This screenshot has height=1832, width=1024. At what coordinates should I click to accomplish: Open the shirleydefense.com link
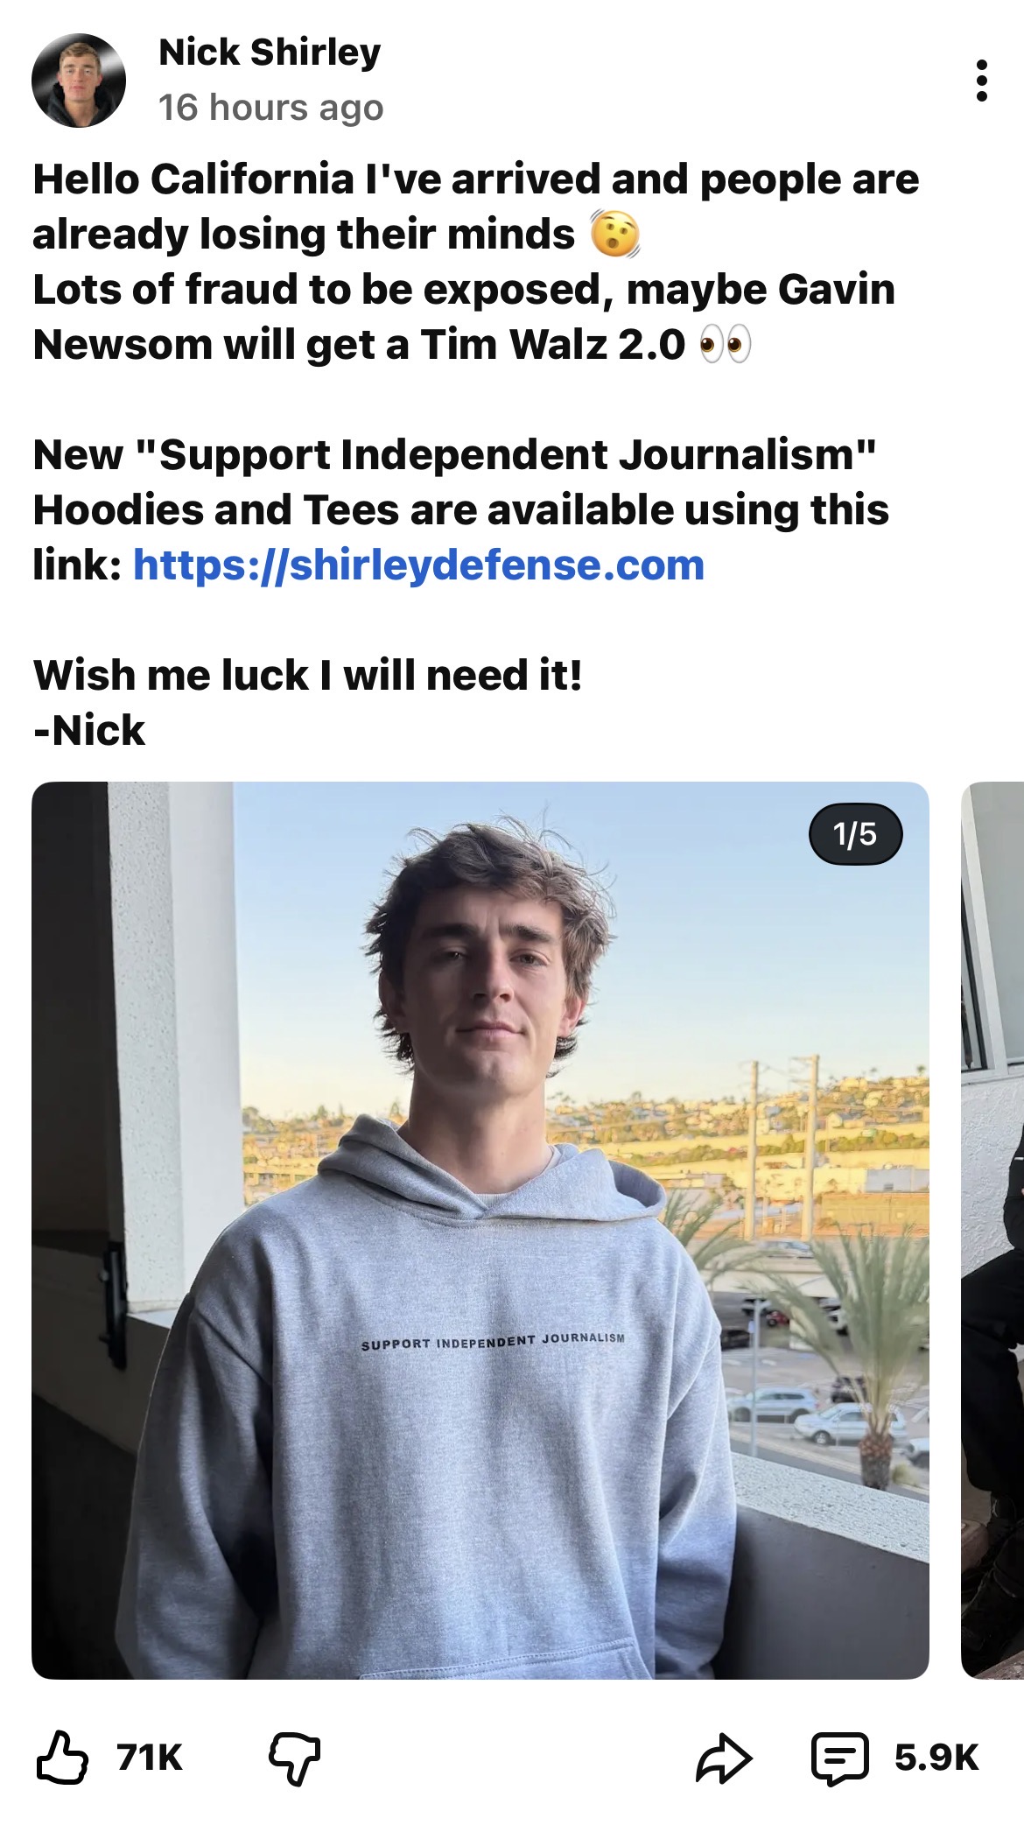pos(418,565)
